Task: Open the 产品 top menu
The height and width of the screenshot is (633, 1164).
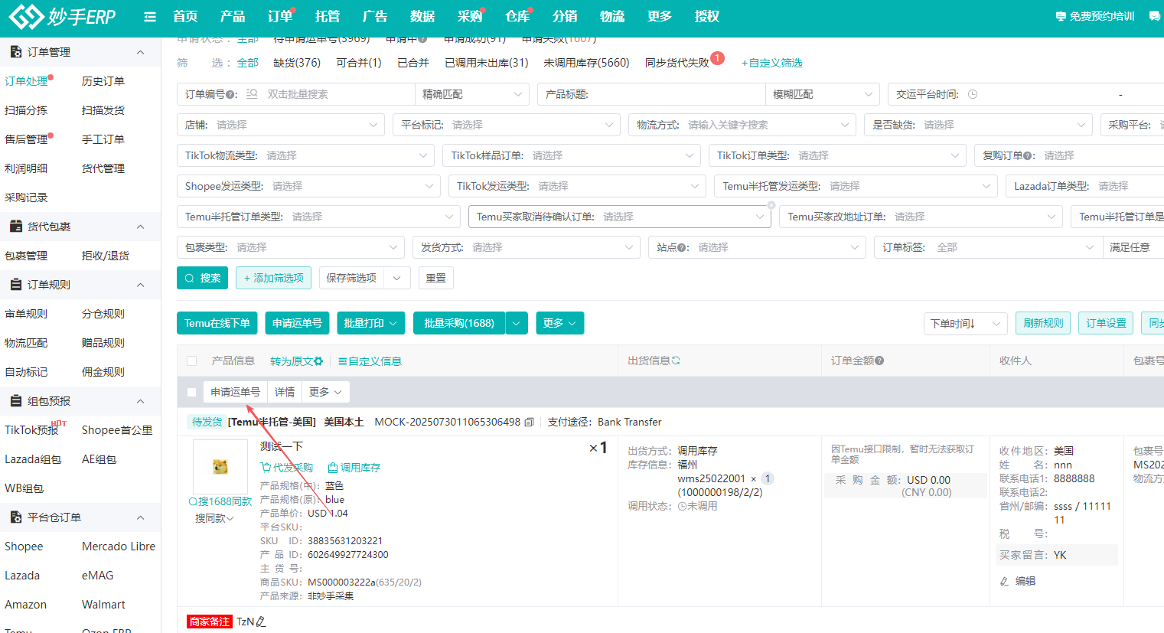Action: coord(233,16)
